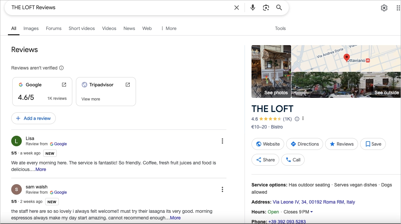This screenshot has width=401, height=224.
Task: Clear the search box with the X
Action: 236,7
